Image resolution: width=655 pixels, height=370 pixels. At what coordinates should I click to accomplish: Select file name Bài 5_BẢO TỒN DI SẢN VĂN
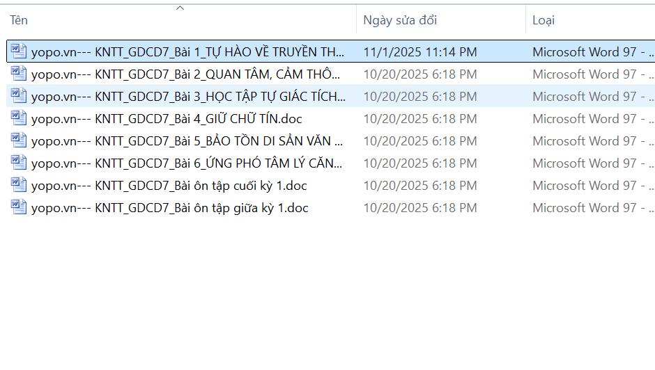click(x=187, y=141)
